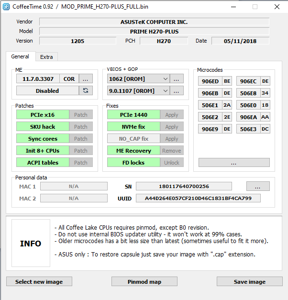Click Patch button for ACPI tables
This screenshot has height=300, width=288.
coord(81,162)
